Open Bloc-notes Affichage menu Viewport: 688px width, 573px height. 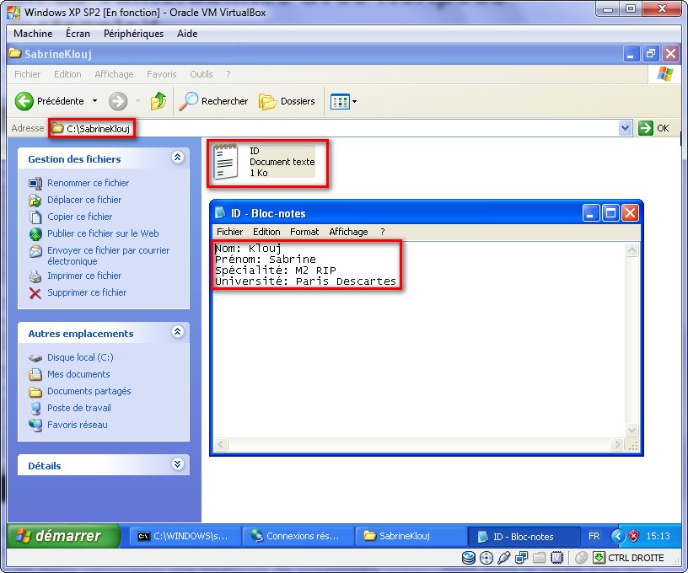(348, 232)
